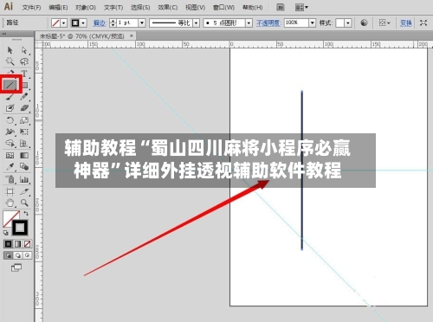Select the Rotate tool
The width and height of the screenshot is (433, 322).
[x=10, y=120]
